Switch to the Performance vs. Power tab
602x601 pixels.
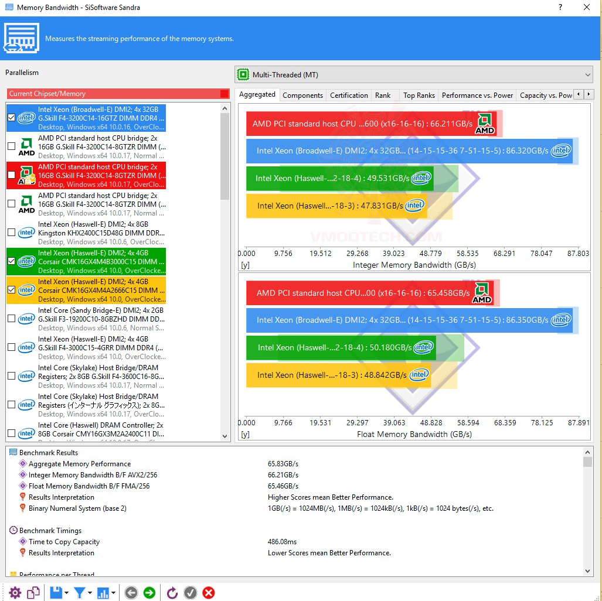[x=477, y=95]
